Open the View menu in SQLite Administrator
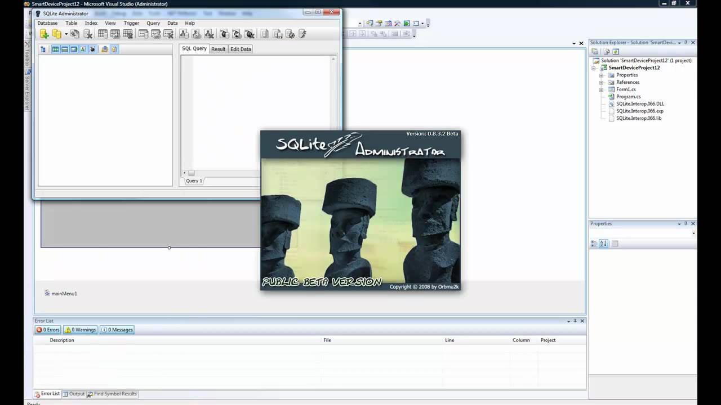Image resolution: width=721 pixels, height=405 pixels. 110,23
